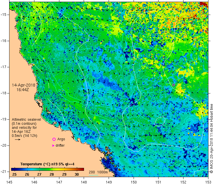Click the longitude label '145'
215x184 pixels.
point(9,182)
